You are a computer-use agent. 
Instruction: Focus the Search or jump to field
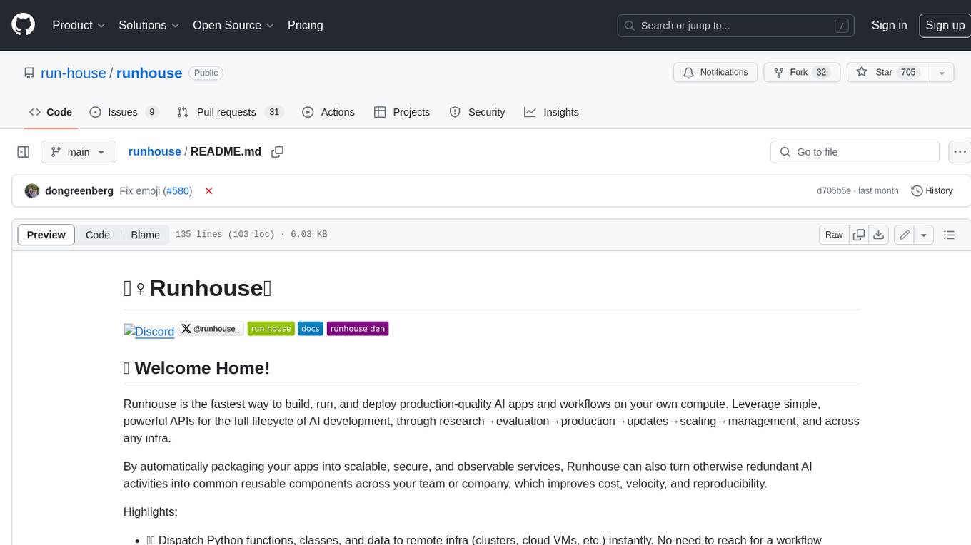(x=736, y=26)
